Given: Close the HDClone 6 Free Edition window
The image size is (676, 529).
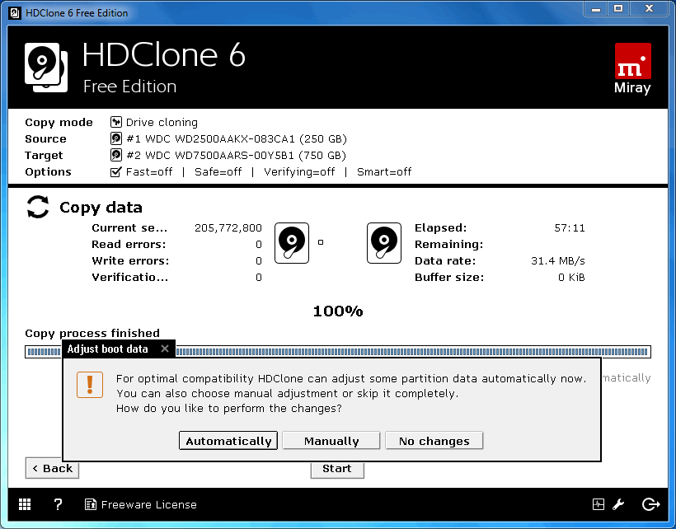Looking at the screenshot, I should coord(650,8).
